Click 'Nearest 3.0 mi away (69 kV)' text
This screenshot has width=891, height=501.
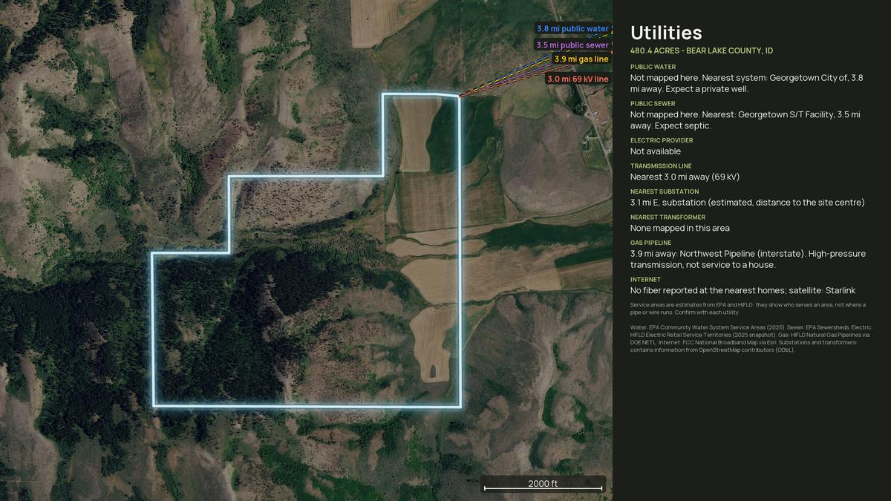click(685, 177)
